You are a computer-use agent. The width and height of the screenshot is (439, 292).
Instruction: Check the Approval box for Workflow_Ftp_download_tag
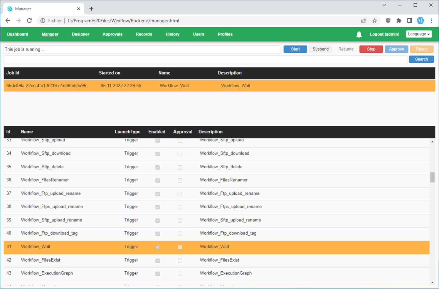click(x=180, y=234)
